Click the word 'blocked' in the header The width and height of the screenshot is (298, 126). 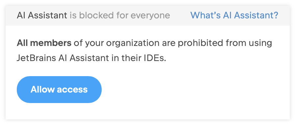click(97, 15)
